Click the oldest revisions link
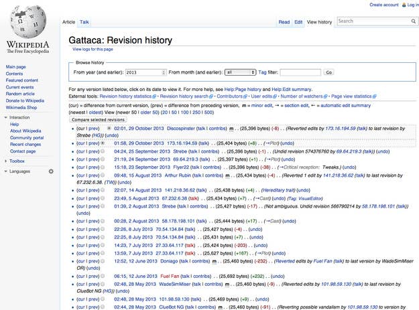The width and height of the screenshot is (419, 310). pyautogui.click(x=95, y=112)
